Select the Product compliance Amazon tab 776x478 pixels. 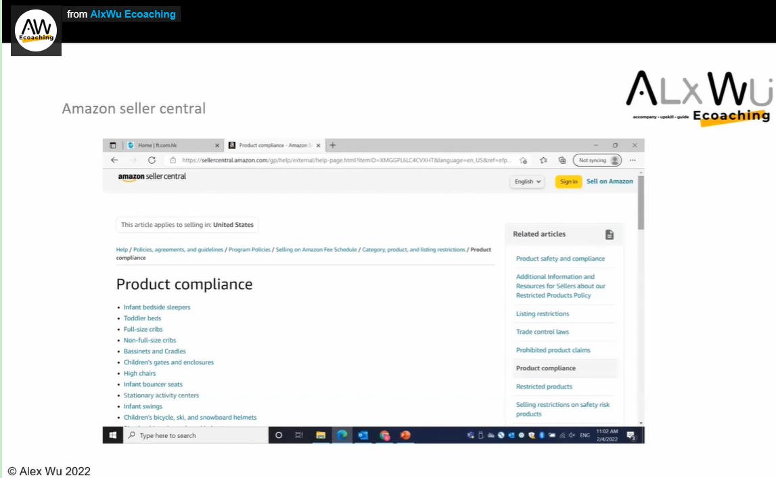[275, 145]
